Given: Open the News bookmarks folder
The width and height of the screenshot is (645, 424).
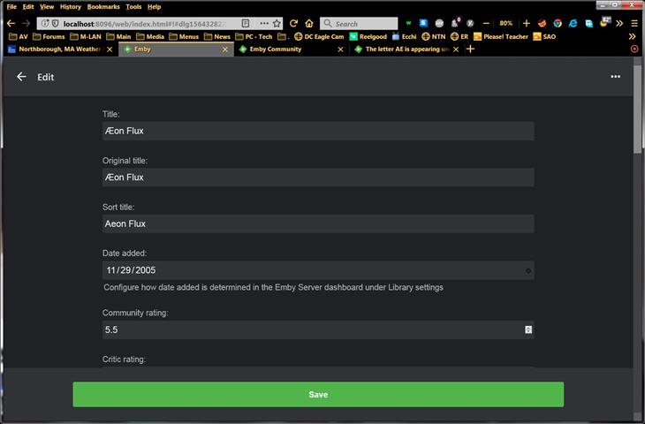Looking at the screenshot, I should 217,36.
